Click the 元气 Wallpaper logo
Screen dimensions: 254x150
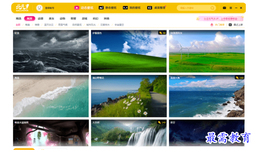[22, 7]
